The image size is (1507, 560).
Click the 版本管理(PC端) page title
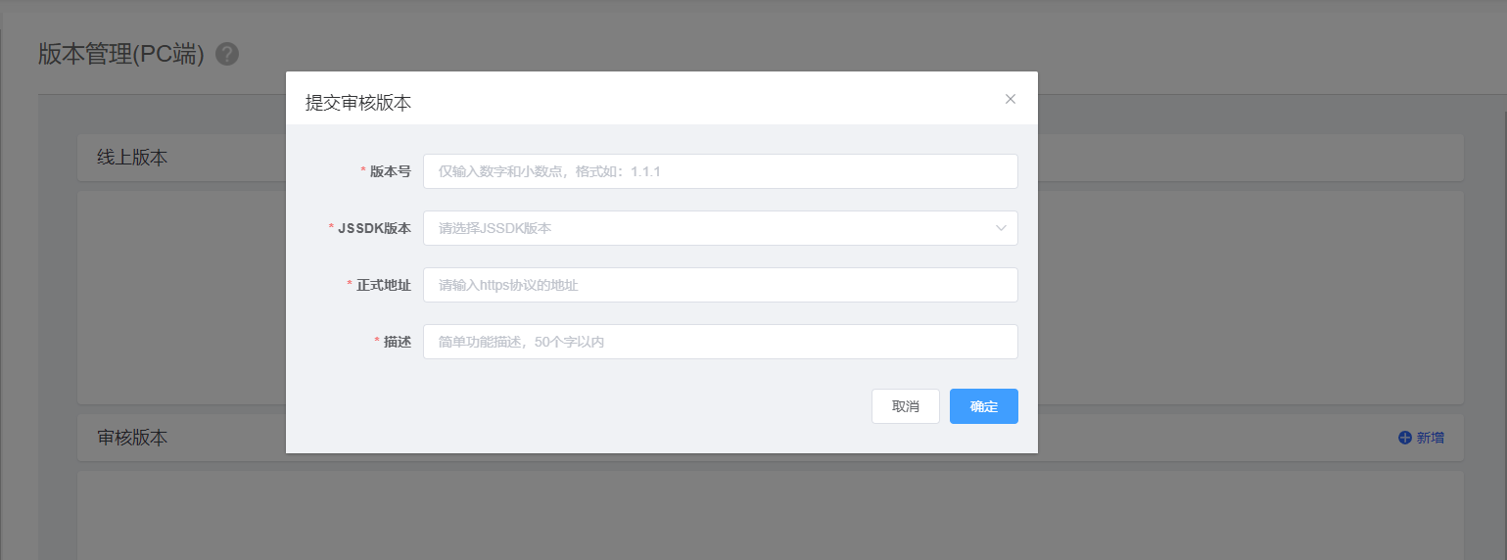(x=120, y=55)
